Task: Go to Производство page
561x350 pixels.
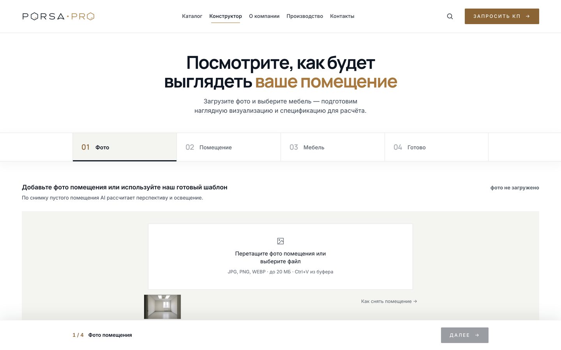Action: point(305,16)
